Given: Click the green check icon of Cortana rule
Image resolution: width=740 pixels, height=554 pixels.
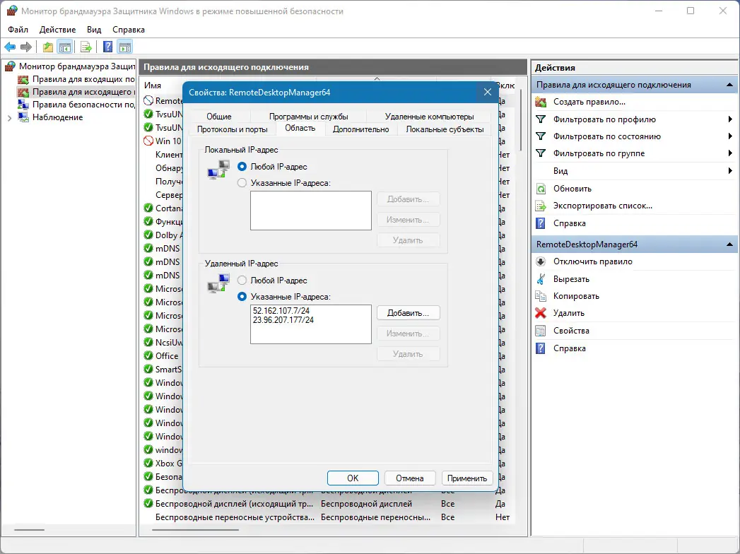Looking at the screenshot, I should (148, 208).
